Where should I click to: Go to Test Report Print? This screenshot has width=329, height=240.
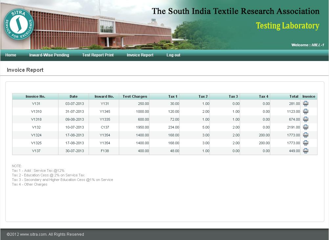coord(98,55)
